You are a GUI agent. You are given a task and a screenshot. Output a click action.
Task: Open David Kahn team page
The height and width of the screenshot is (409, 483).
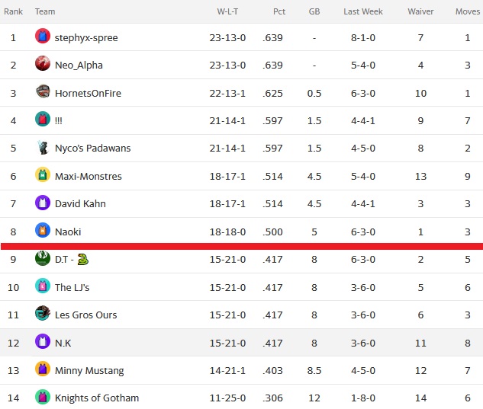click(80, 204)
